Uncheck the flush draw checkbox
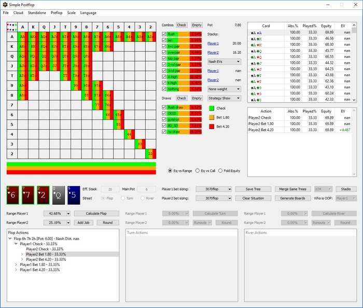This screenshot has width=363, height=308. pos(164,107)
